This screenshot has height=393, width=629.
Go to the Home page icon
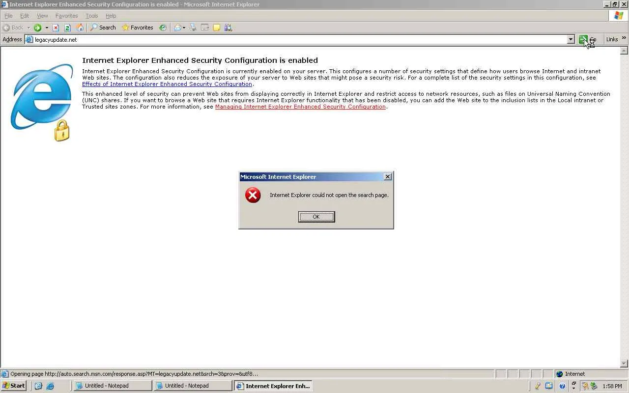click(80, 28)
